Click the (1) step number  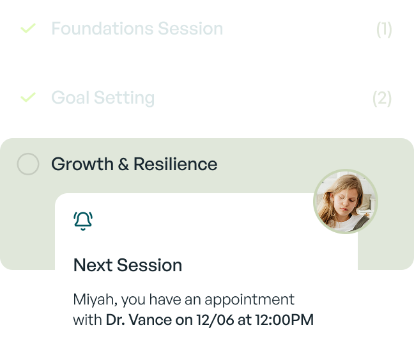[384, 29]
